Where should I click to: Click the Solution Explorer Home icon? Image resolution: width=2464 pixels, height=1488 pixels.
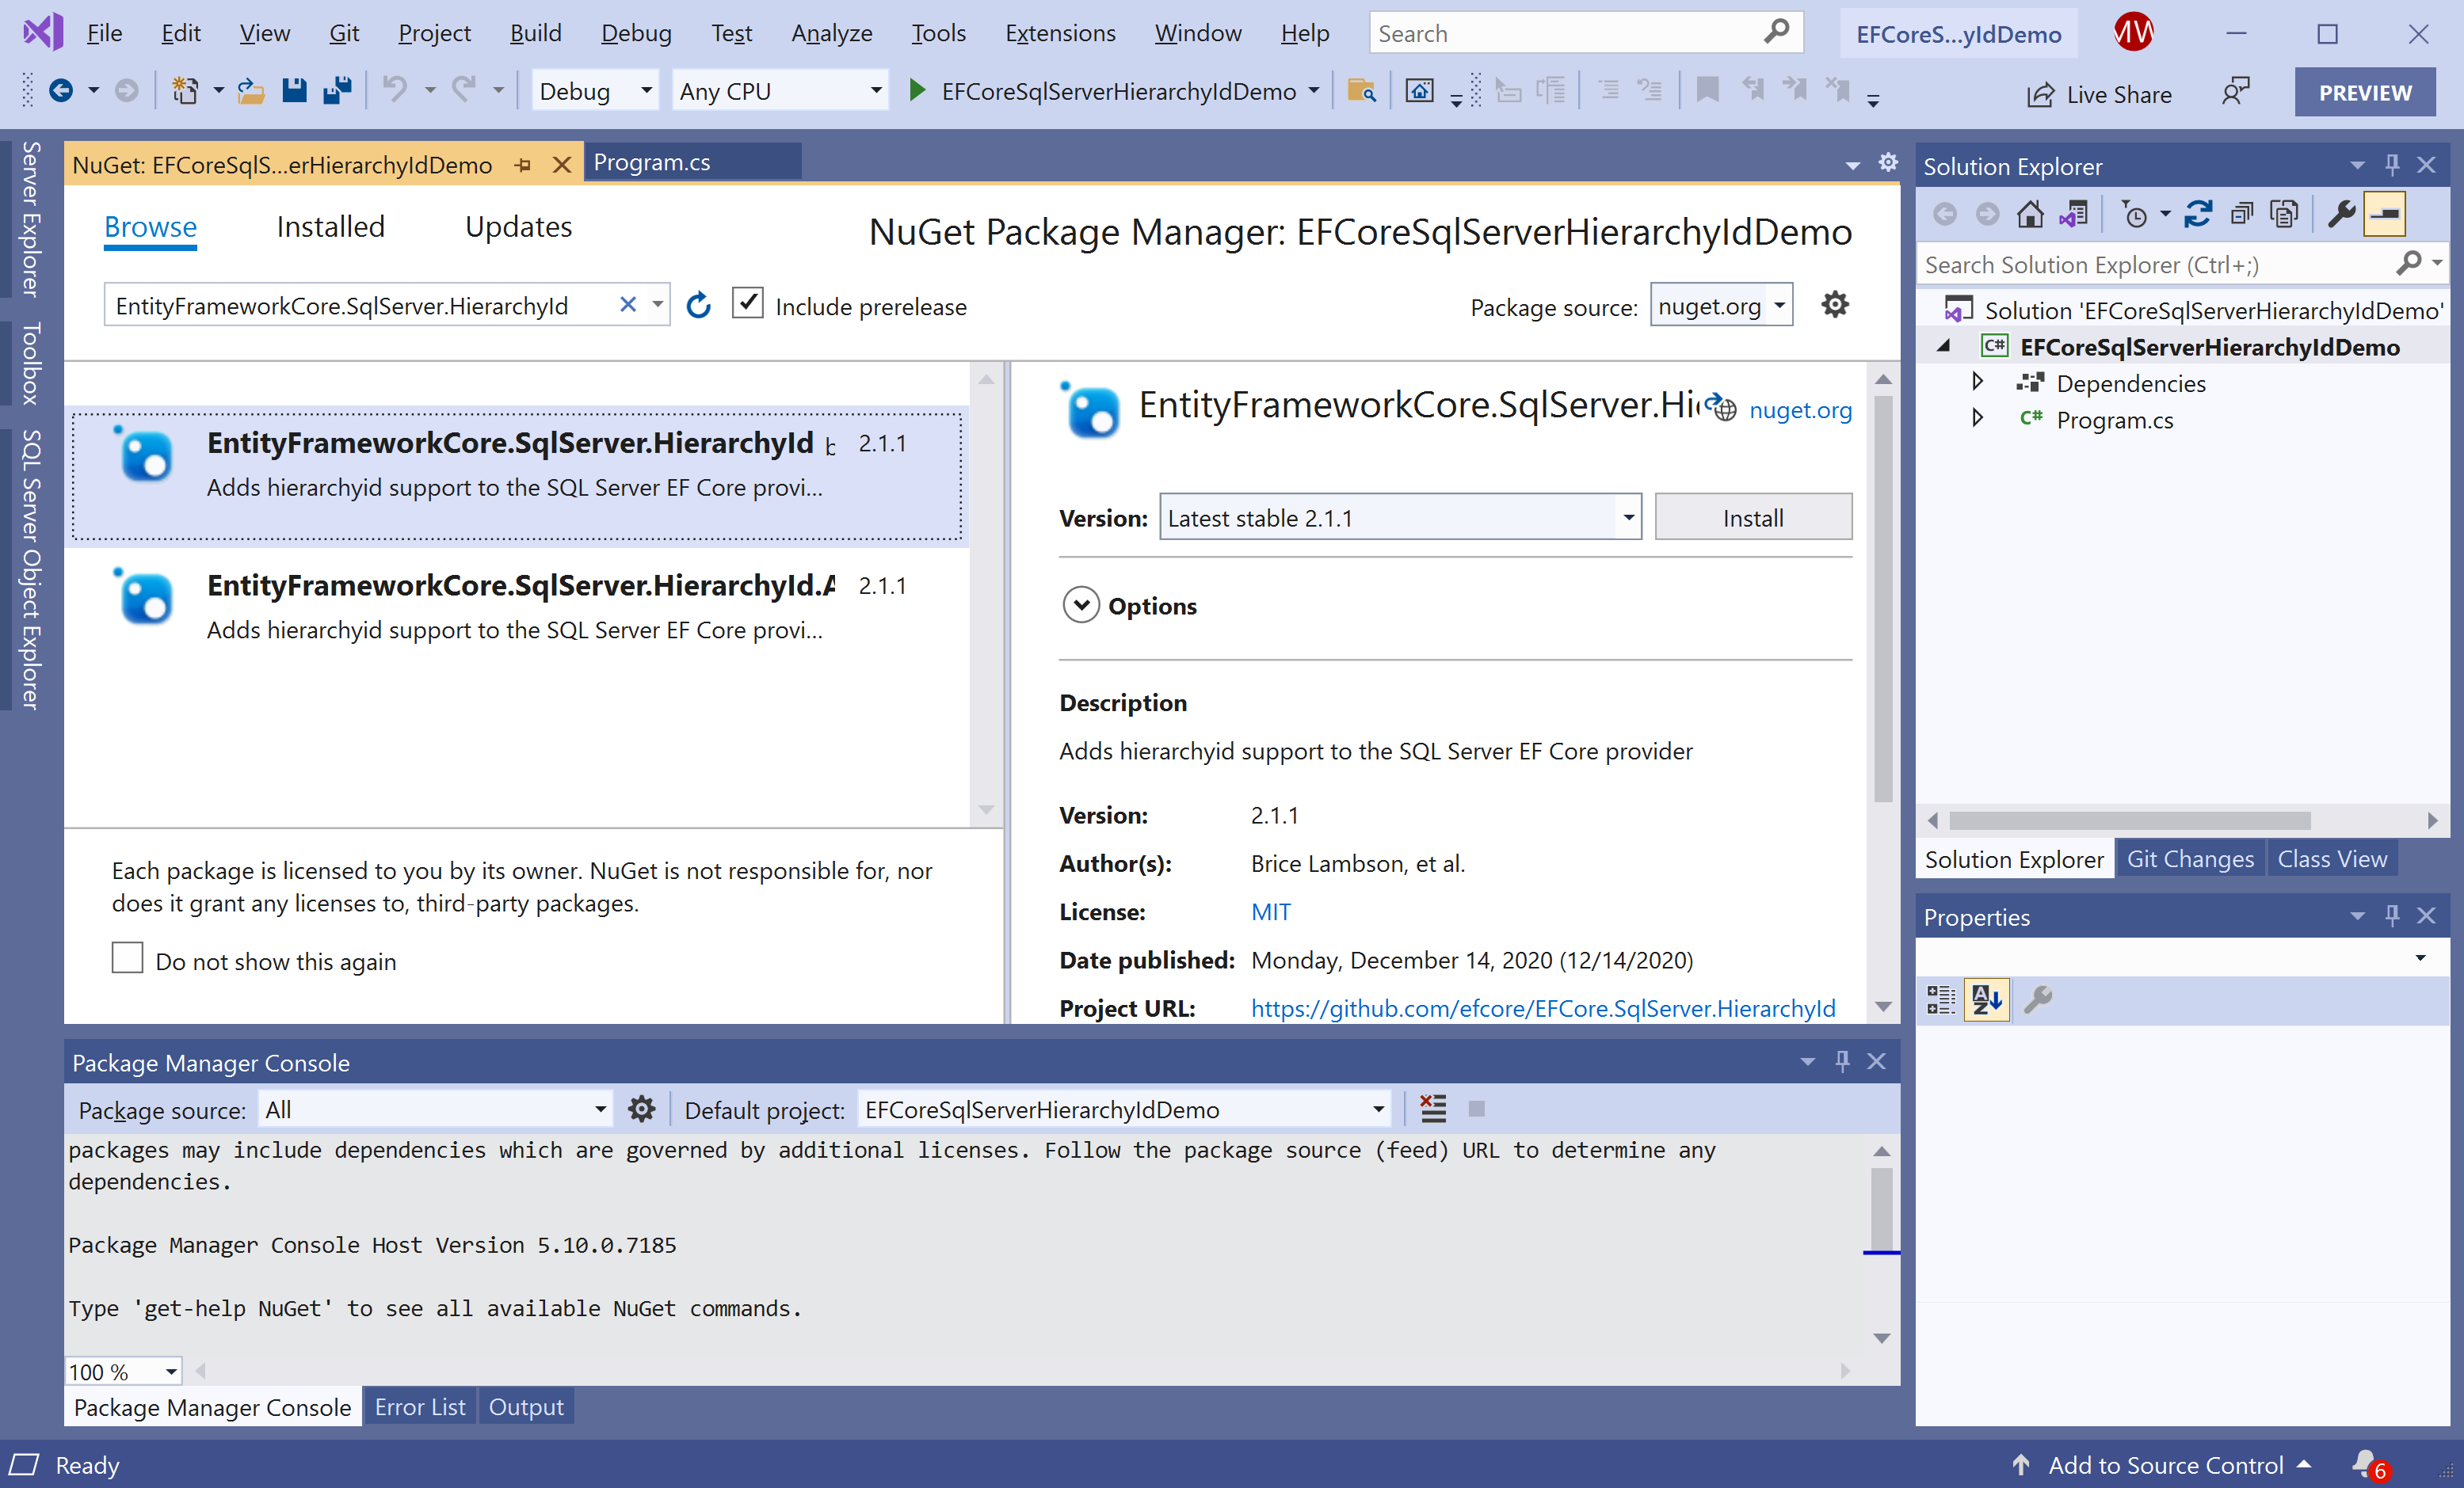2029,214
